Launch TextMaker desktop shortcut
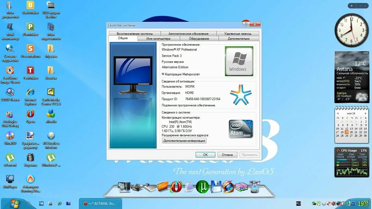 tap(31, 73)
